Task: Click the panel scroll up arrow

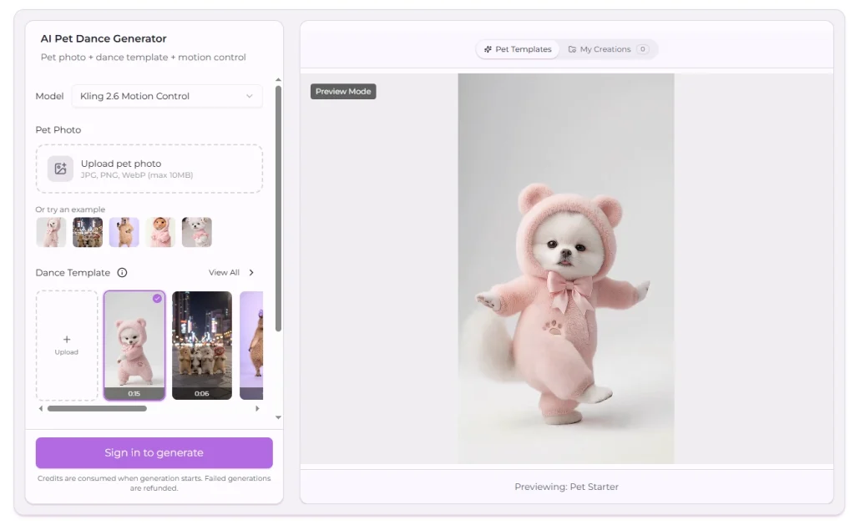Action: (278, 80)
